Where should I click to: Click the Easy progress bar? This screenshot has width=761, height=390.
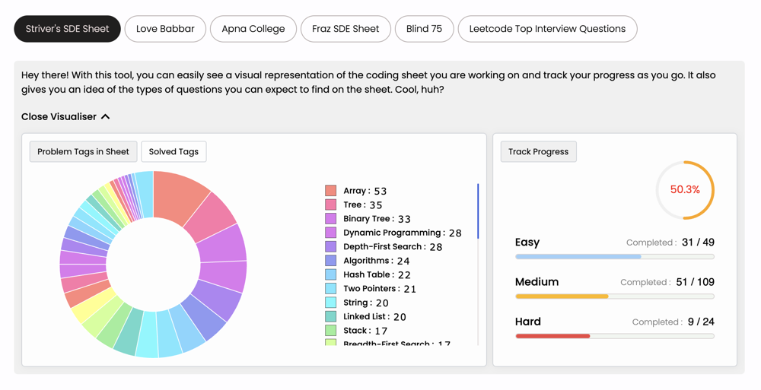[x=614, y=257]
